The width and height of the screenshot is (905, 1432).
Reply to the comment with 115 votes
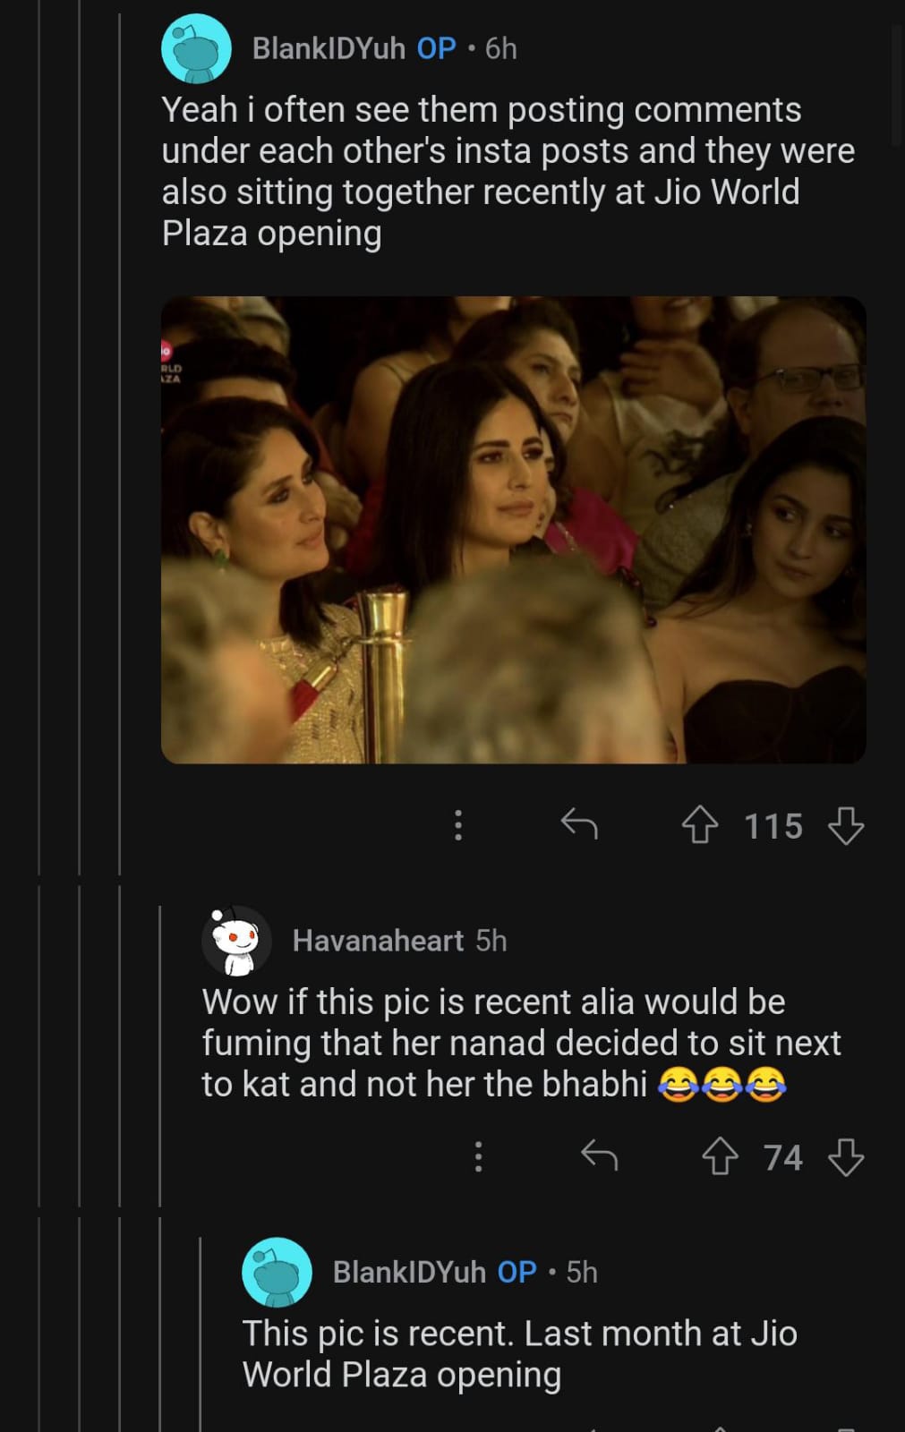579,824
